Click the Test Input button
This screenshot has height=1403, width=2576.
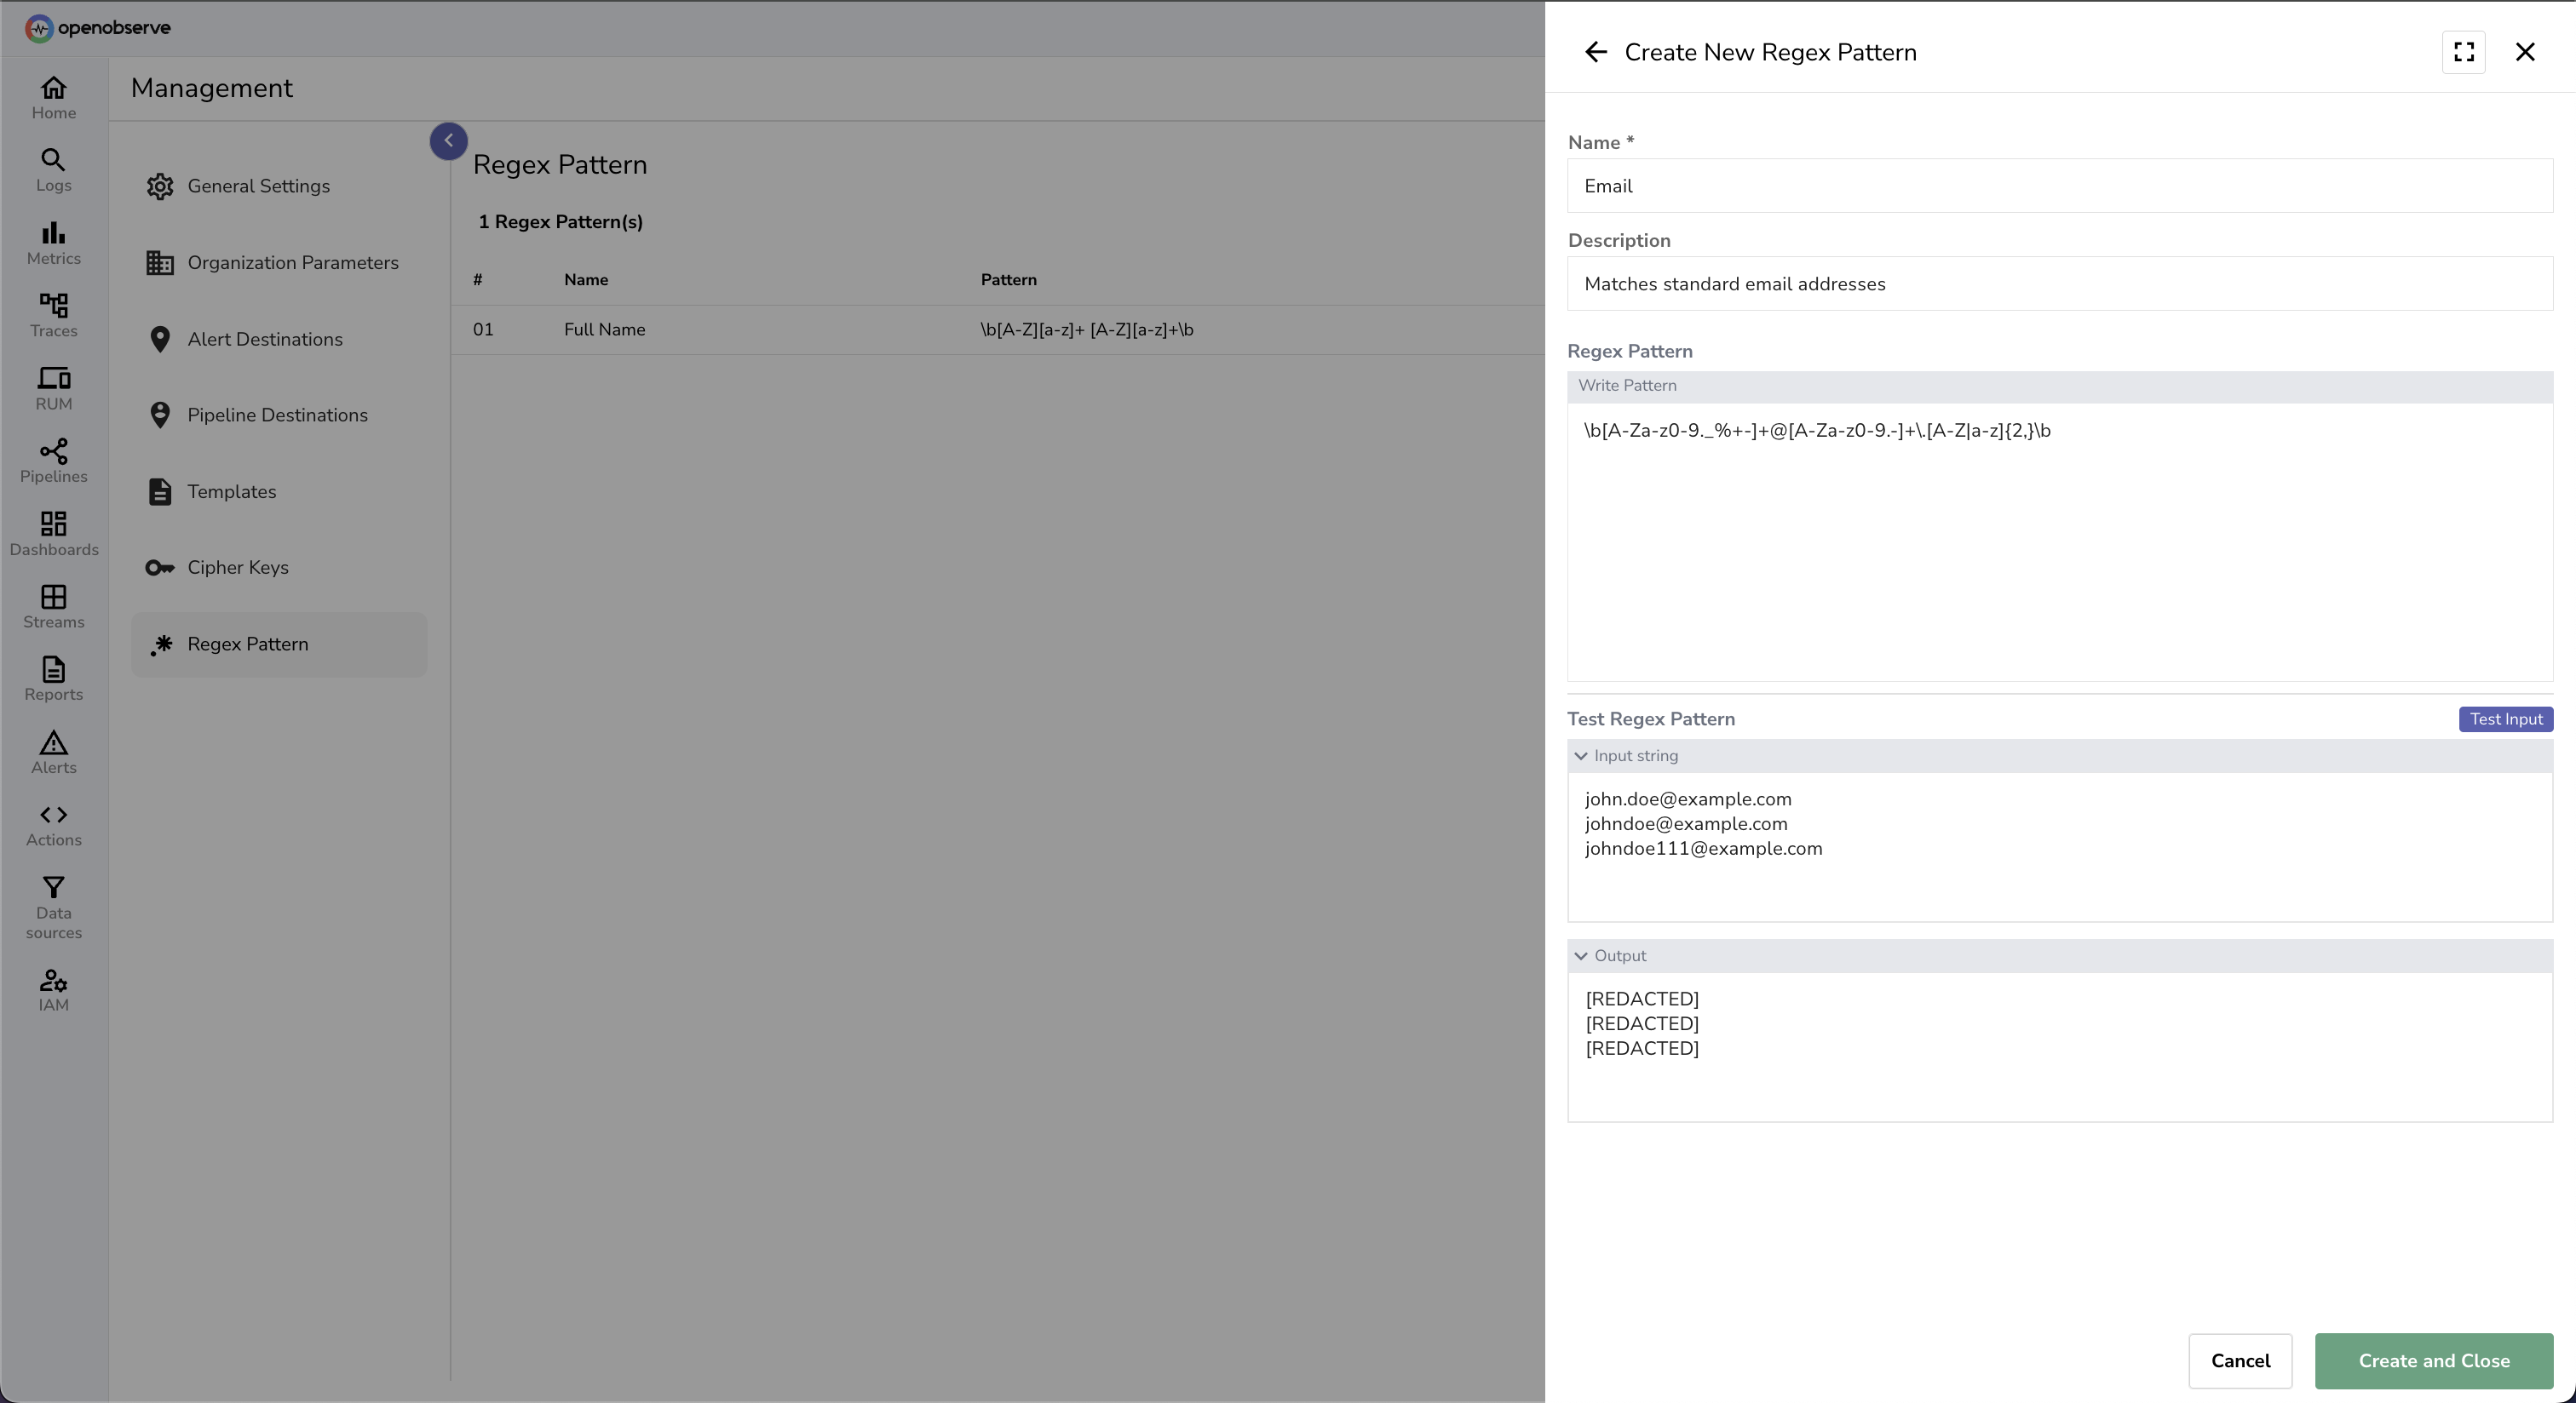pyautogui.click(x=2506, y=719)
